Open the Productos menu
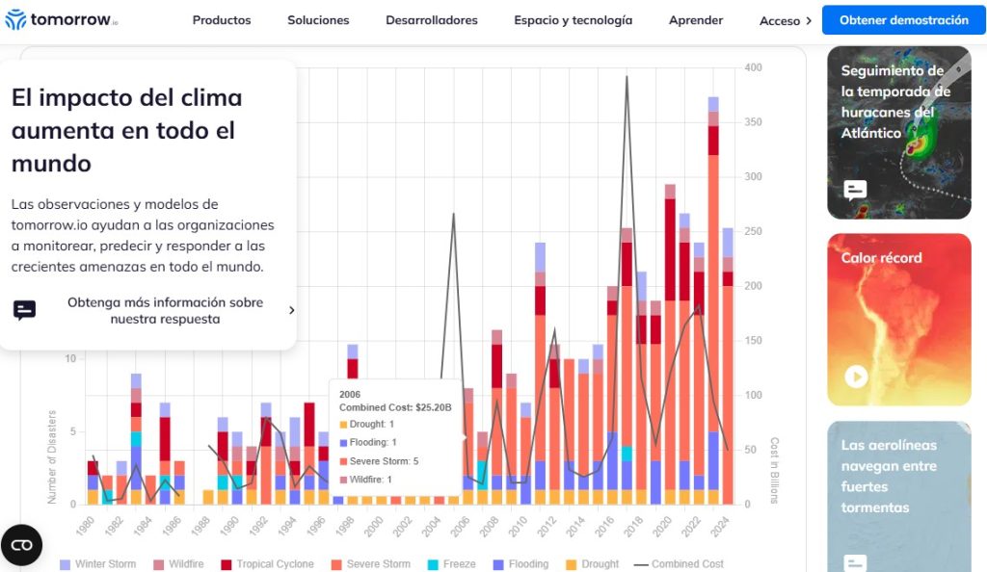 pos(221,19)
